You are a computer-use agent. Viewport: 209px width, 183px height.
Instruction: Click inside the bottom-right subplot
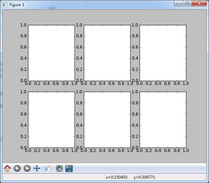click(x=163, y=120)
